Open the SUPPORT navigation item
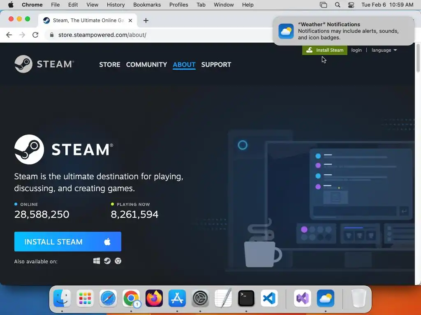 216,64
